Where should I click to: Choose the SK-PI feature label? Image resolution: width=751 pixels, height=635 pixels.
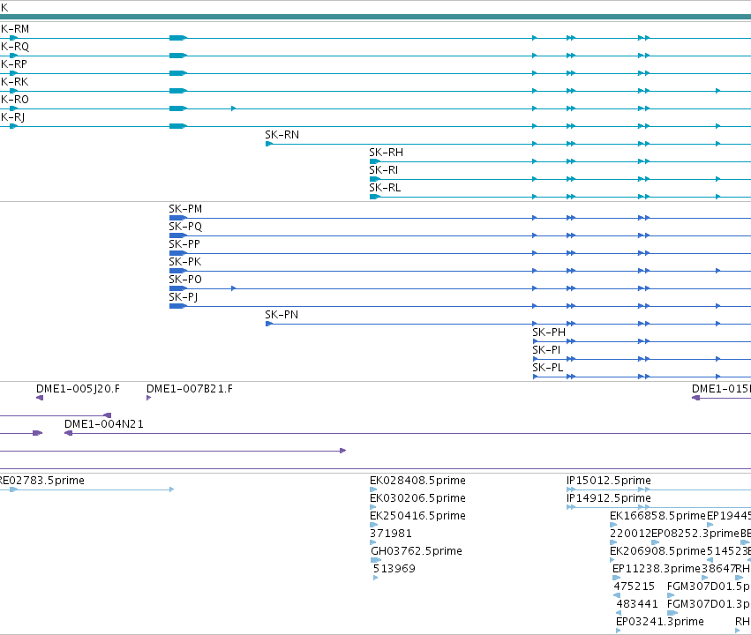point(546,350)
